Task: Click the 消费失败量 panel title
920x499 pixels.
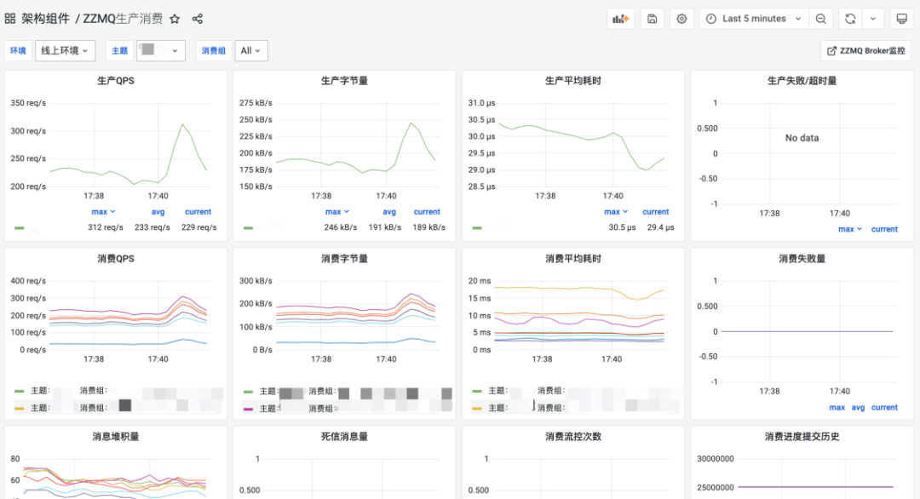Action: click(x=801, y=258)
